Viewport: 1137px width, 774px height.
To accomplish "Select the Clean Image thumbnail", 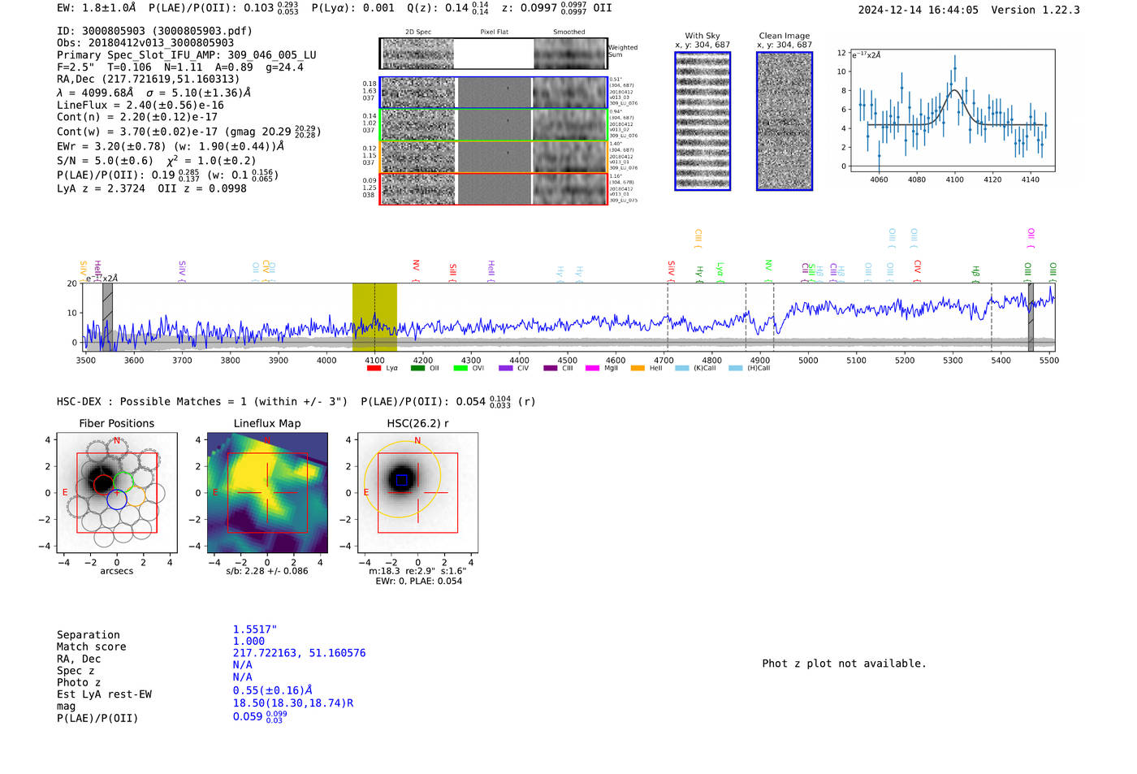I will point(785,121).
